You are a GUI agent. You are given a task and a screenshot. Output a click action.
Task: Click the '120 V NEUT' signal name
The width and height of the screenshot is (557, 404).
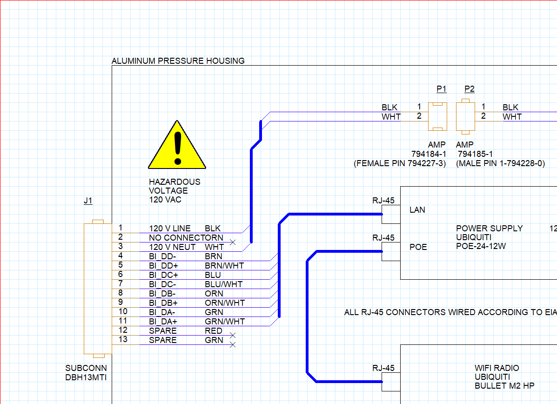(x=172, y=247)
